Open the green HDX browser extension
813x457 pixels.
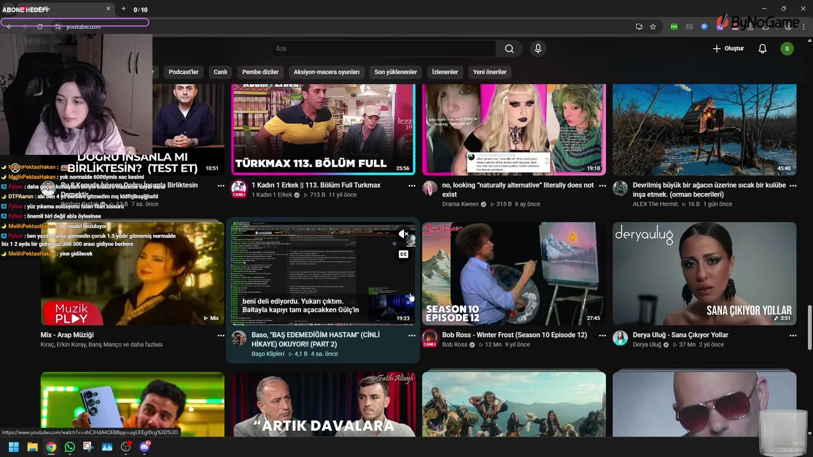click(674, 27)
